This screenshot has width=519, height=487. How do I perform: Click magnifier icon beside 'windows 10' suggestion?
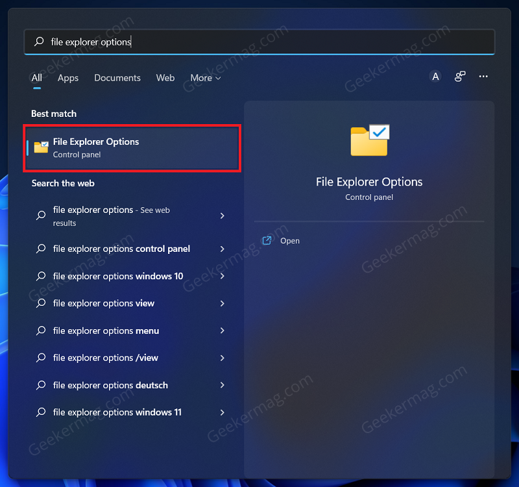(41, 276)
